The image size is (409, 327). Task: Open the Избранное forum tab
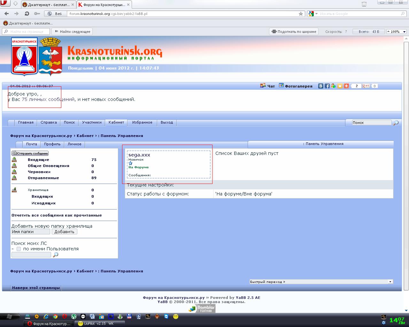142,122
